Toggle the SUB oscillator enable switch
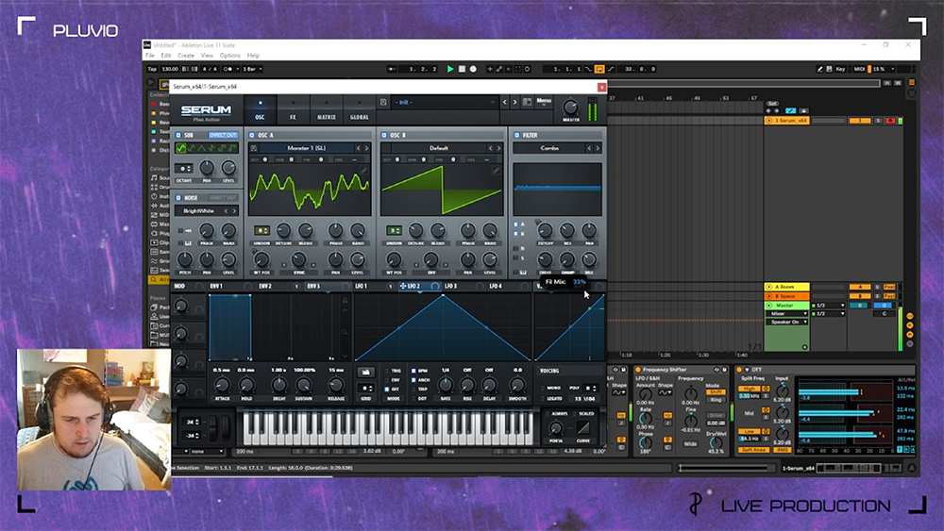This screenshot has width=944, height=531. [178, 135]
